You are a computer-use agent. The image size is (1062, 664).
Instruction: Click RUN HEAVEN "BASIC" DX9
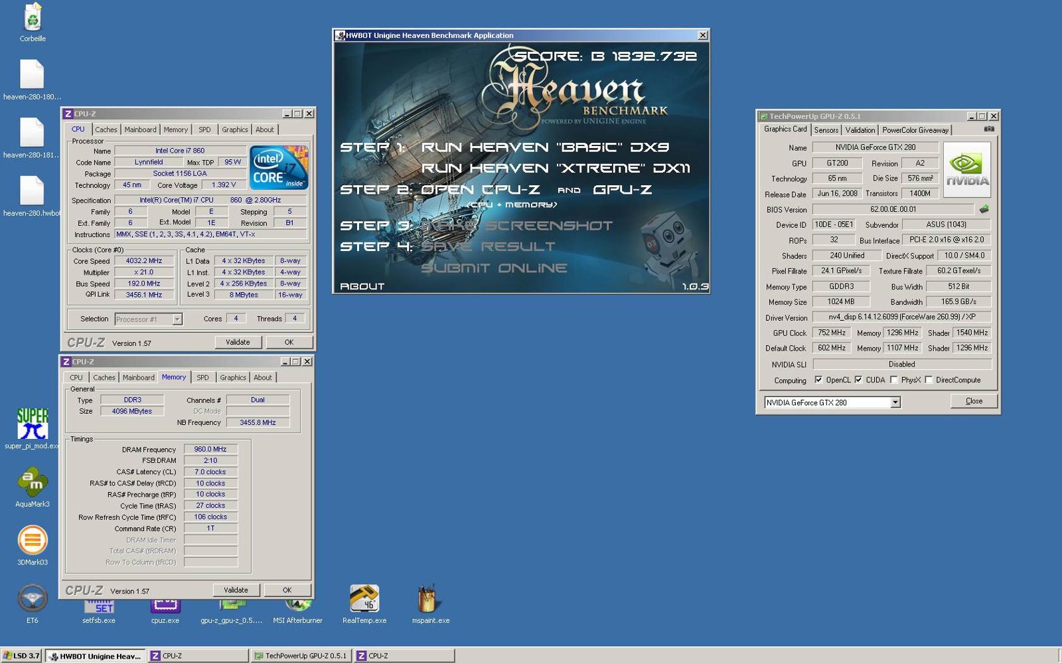[545, 147]
